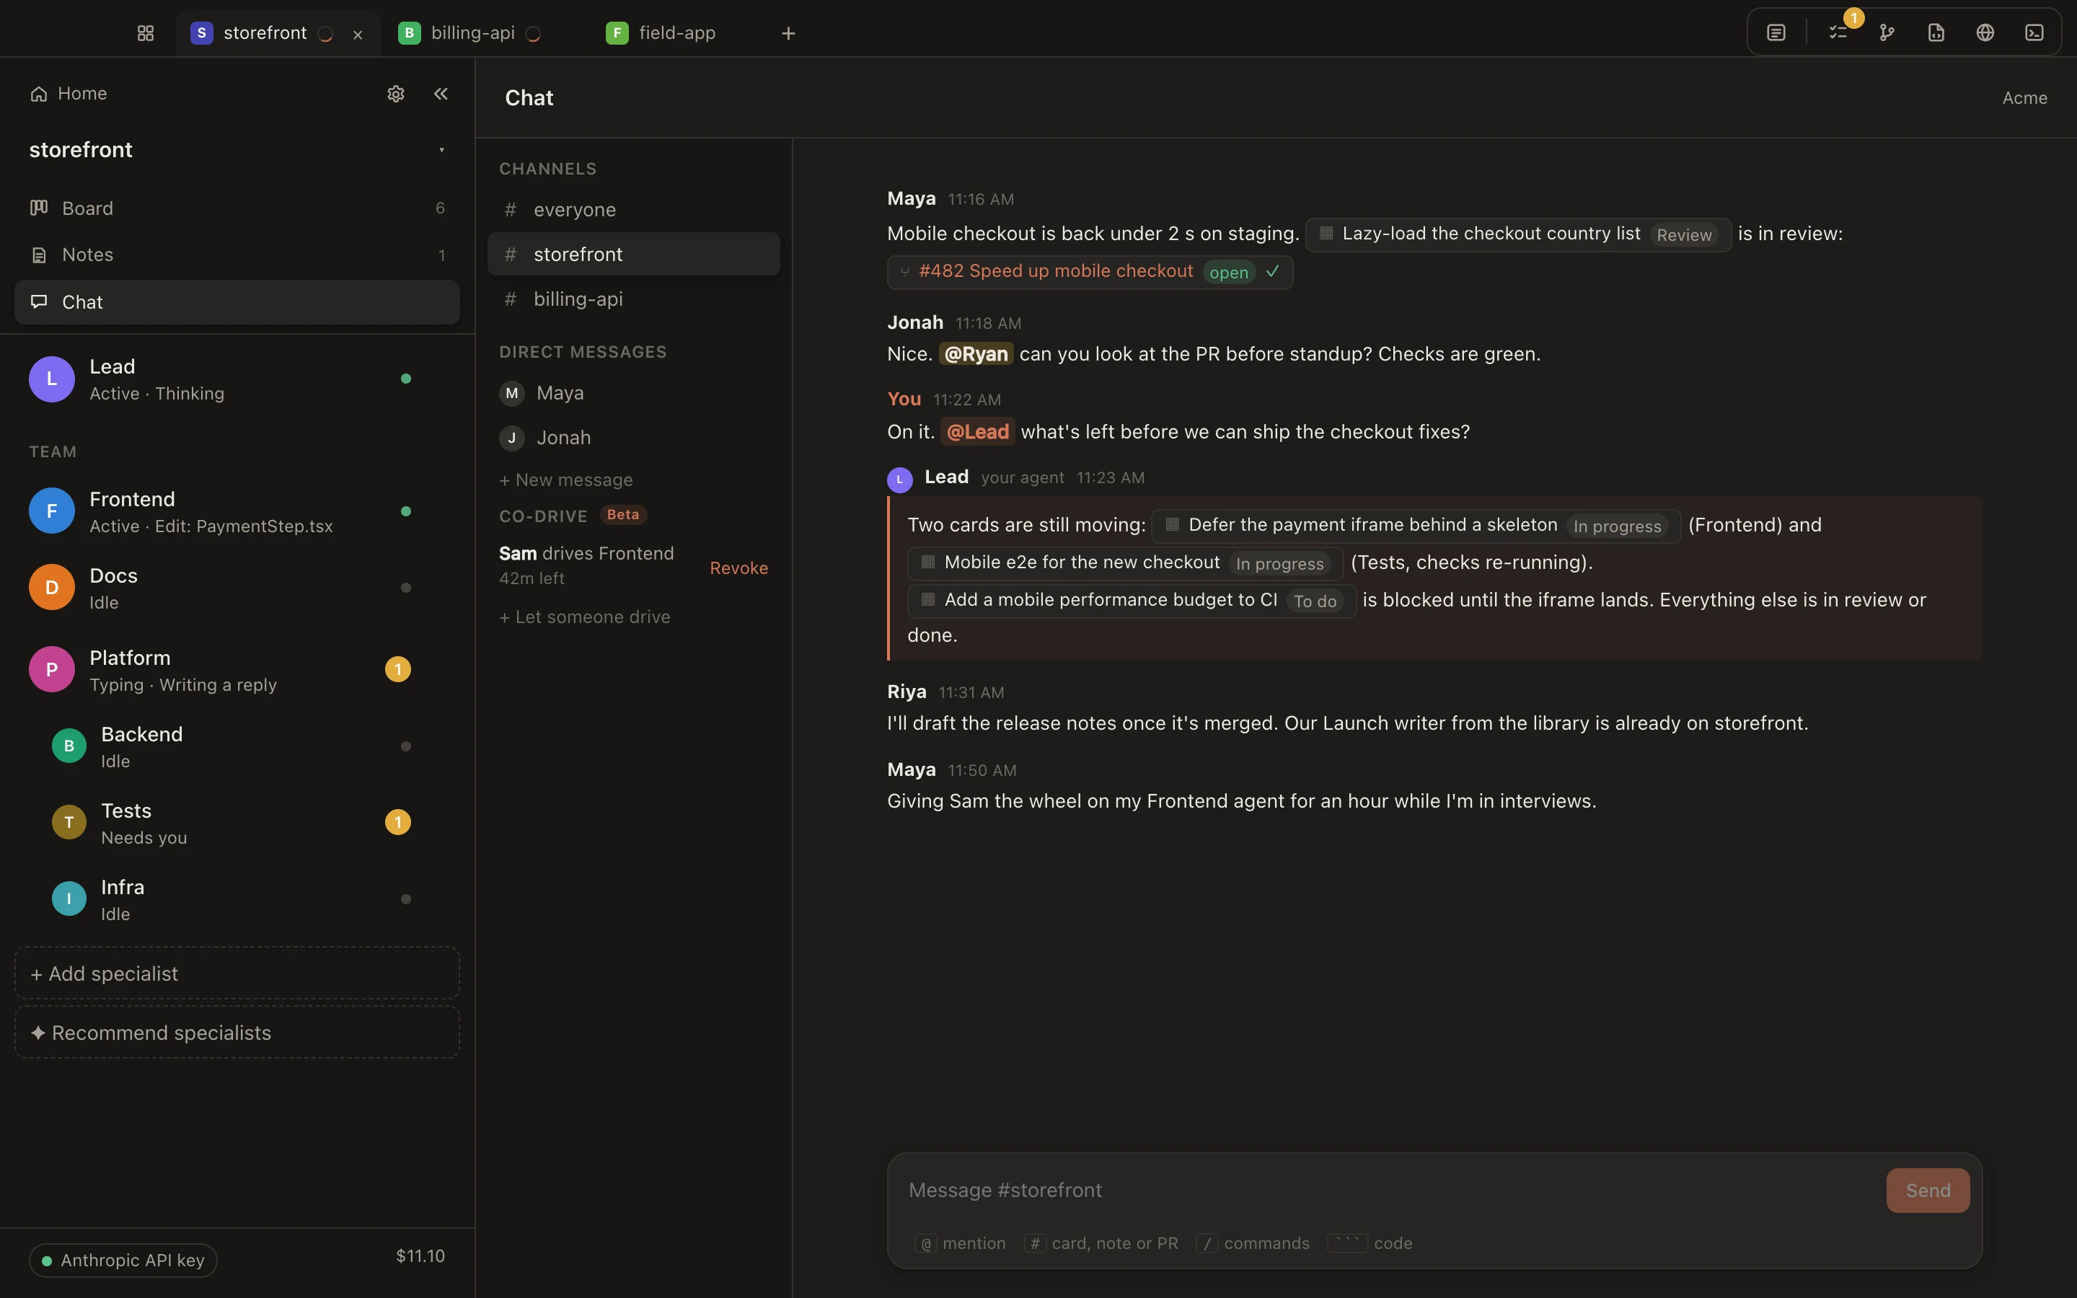Open the git branch icon in toolbar
Image resolution: width=2077 pixels, height=1298 pixels.
(x=1887, y=32)
